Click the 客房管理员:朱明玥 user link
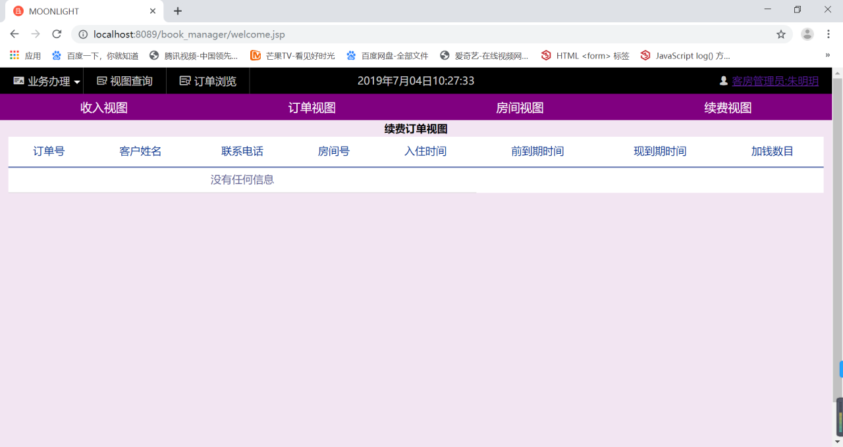 click(775, 81)
